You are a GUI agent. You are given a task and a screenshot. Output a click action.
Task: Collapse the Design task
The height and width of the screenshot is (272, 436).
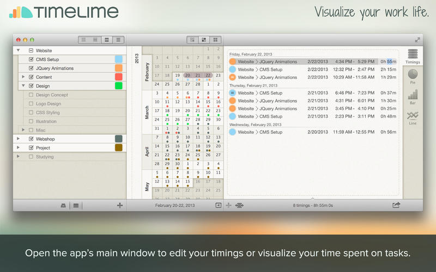coord(23,86)
